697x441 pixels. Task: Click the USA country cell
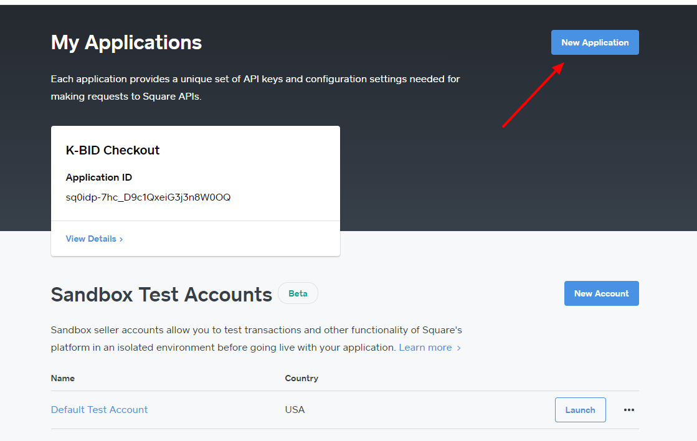pyautogui.click(x=295, y=409)
